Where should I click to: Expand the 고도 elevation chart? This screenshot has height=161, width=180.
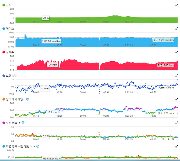177,5
